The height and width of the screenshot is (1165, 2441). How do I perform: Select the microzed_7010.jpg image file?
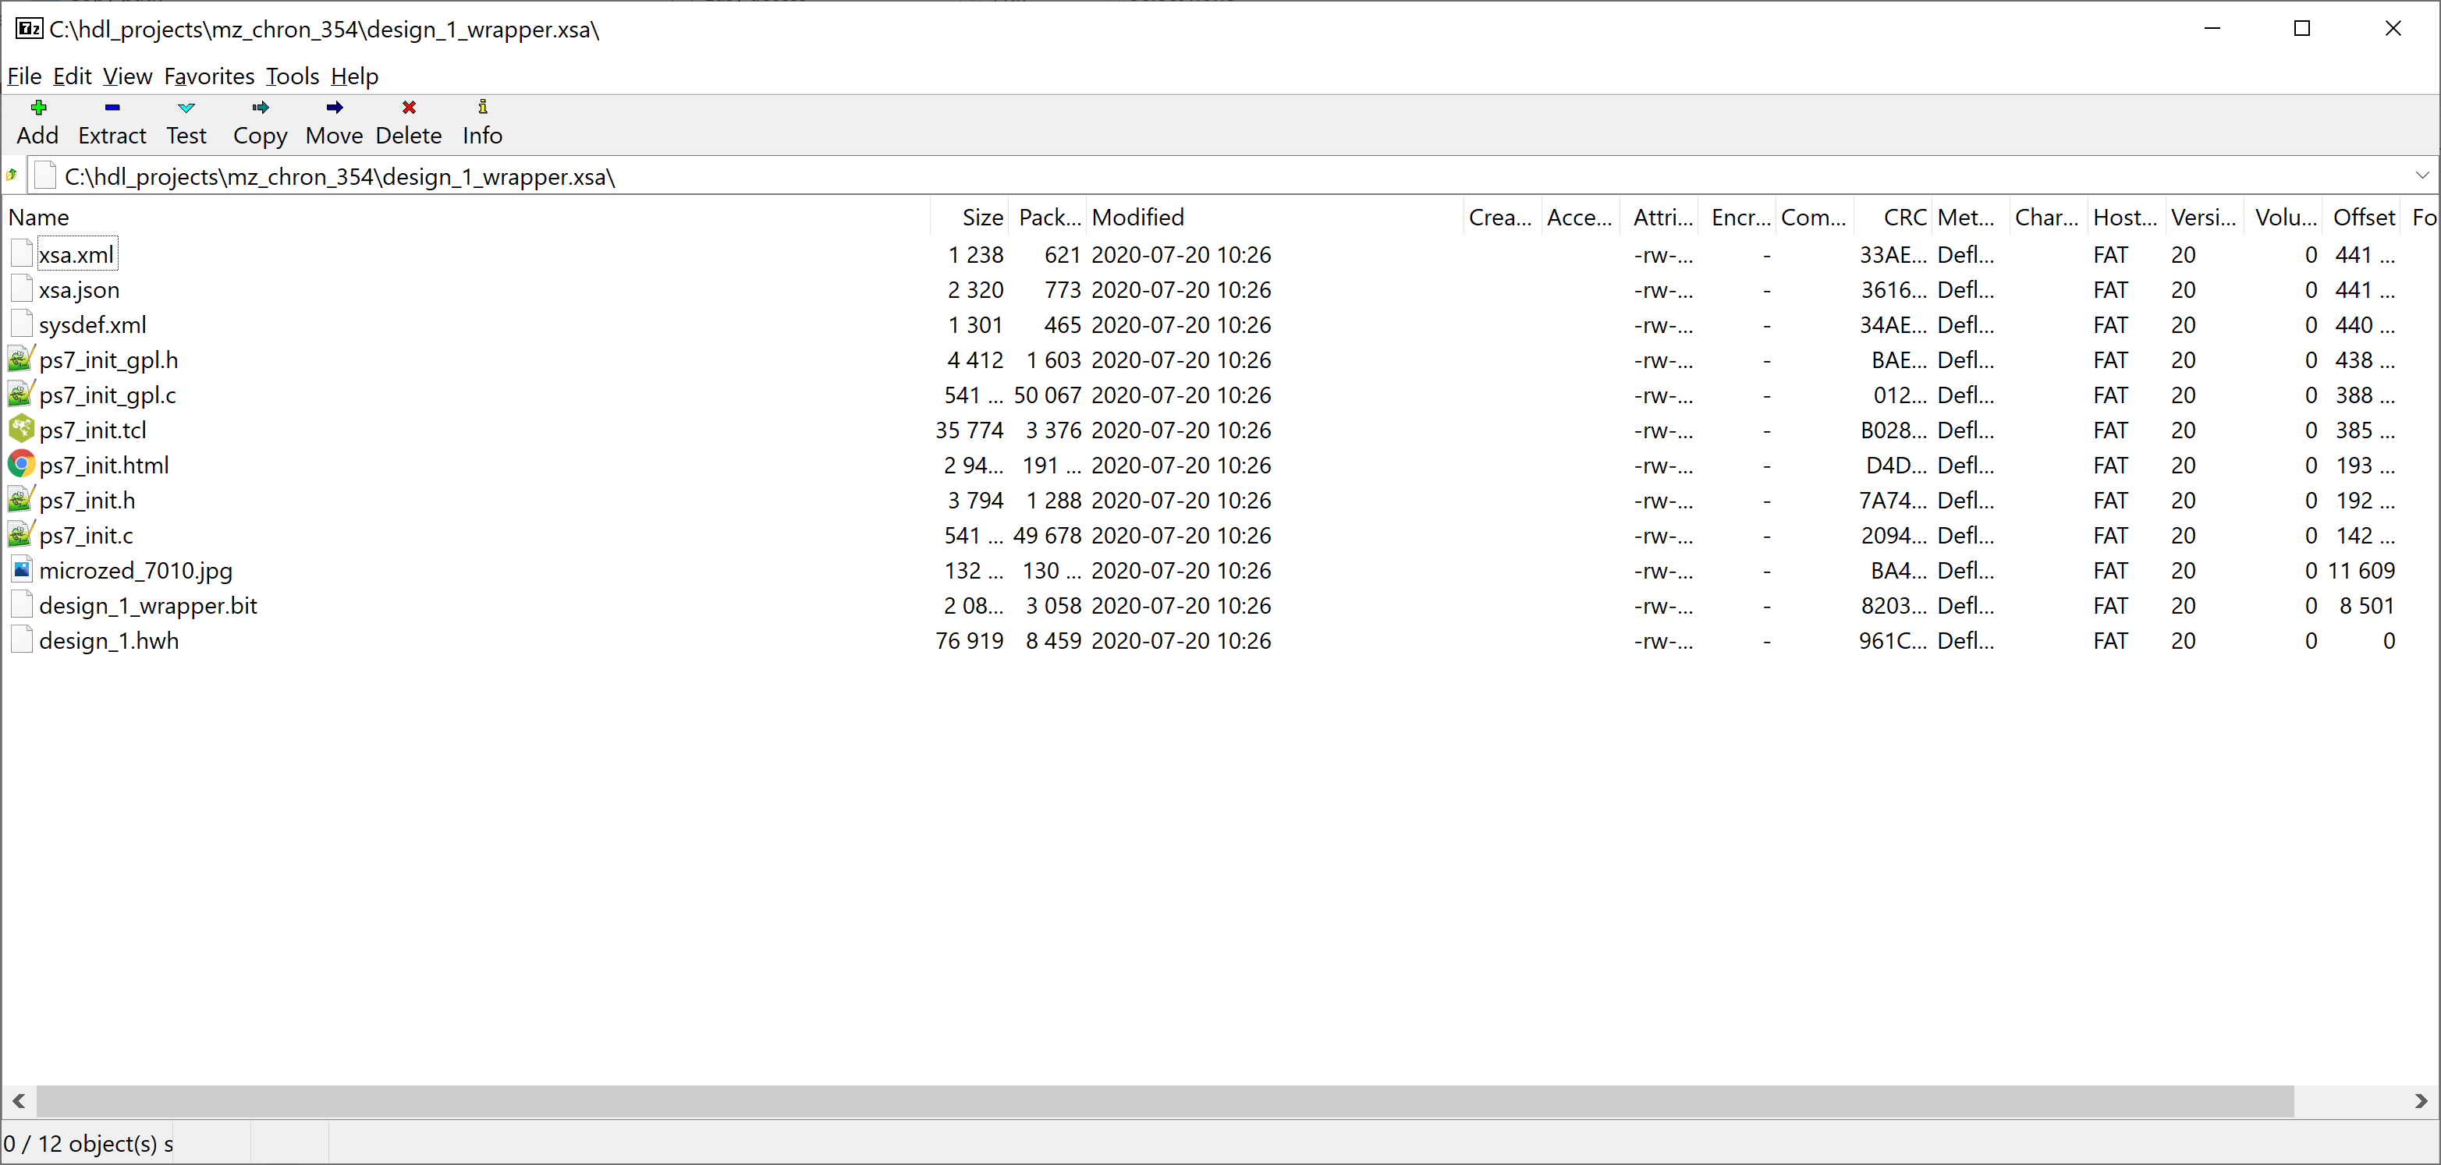(x=137, y=570)
